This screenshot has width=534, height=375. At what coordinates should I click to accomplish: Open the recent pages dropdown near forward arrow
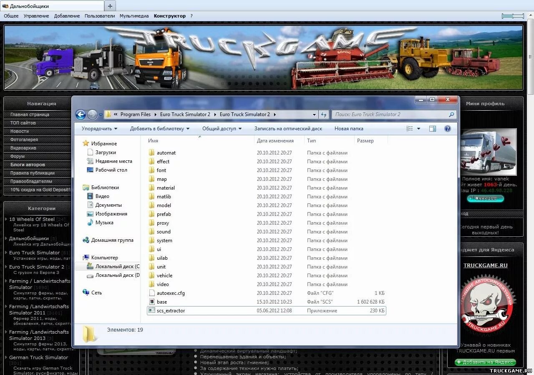101,114
